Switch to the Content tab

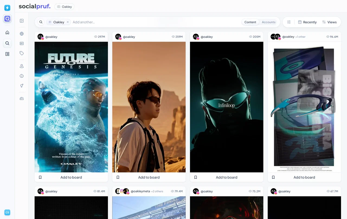[250, 22]
